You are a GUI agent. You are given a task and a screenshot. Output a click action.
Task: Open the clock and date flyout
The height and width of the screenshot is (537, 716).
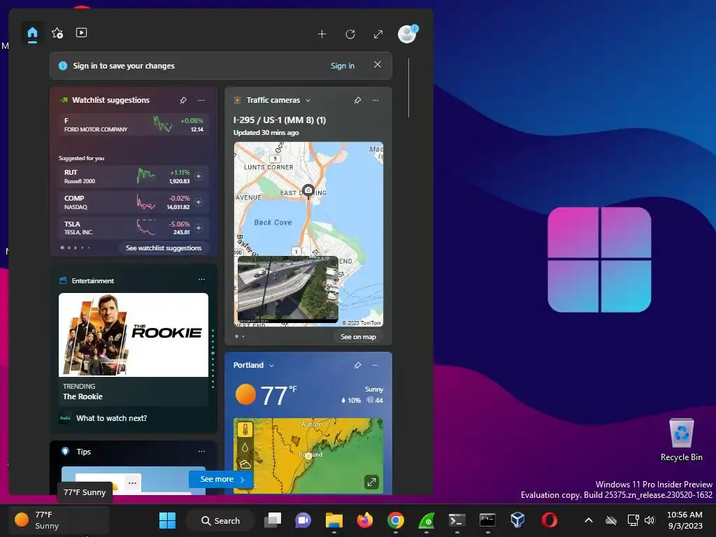(x=685, y=520)
